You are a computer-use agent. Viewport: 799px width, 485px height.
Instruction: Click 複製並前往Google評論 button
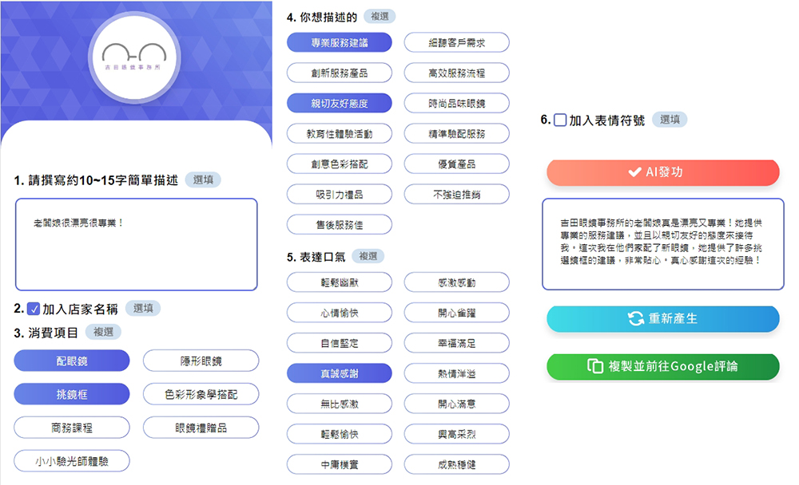[x=662, y=366]
